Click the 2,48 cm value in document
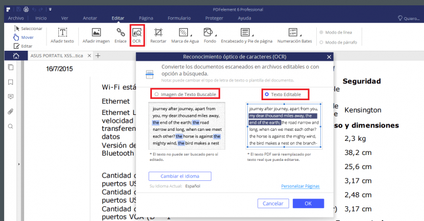The width and height of the screenshot is (424, 221). tap(358, 194)
